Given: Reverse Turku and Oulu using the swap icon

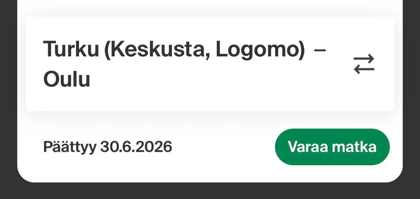Looking at the screenshot, I should pyautogui.click(x=364, y=64).
